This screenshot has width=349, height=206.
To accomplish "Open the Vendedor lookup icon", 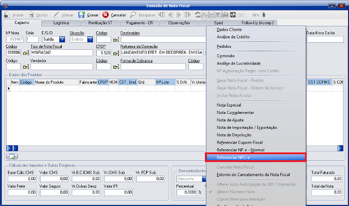I will [26, 67].
